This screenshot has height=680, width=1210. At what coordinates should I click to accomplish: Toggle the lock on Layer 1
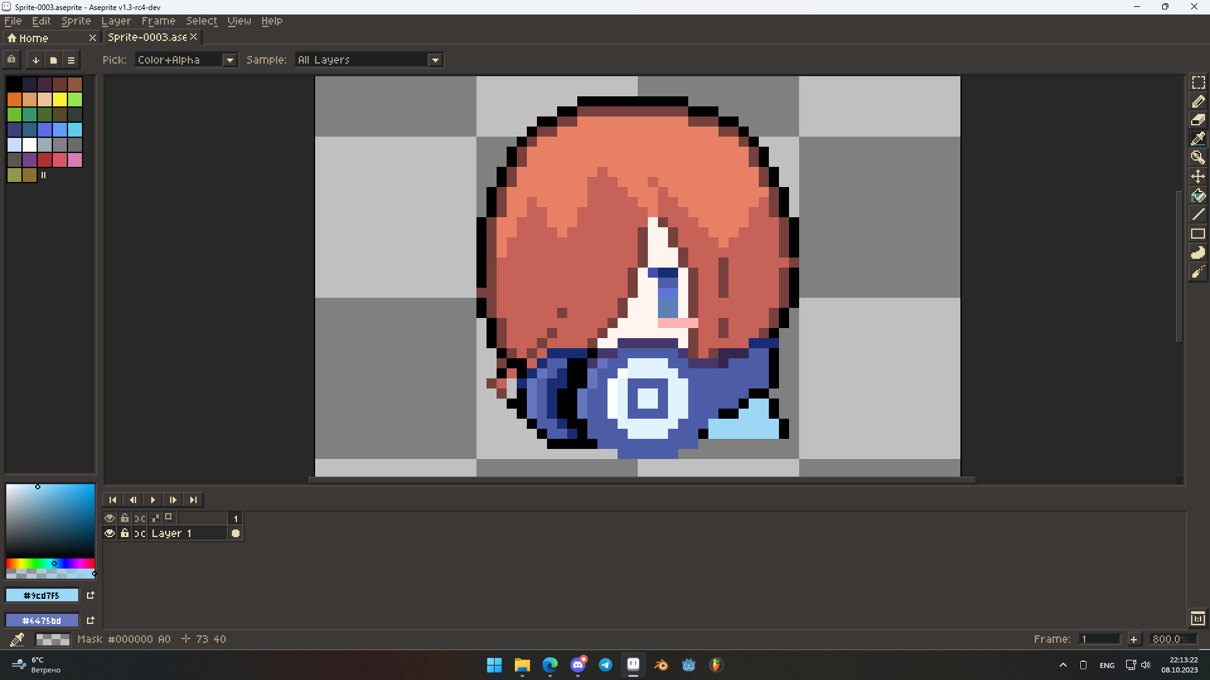125,533
